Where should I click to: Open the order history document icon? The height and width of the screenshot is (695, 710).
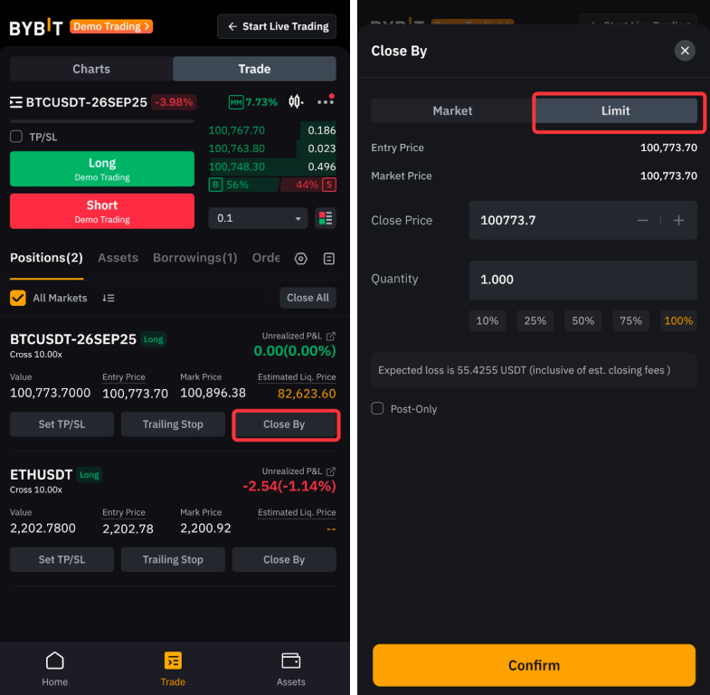(x=329, y=259)
